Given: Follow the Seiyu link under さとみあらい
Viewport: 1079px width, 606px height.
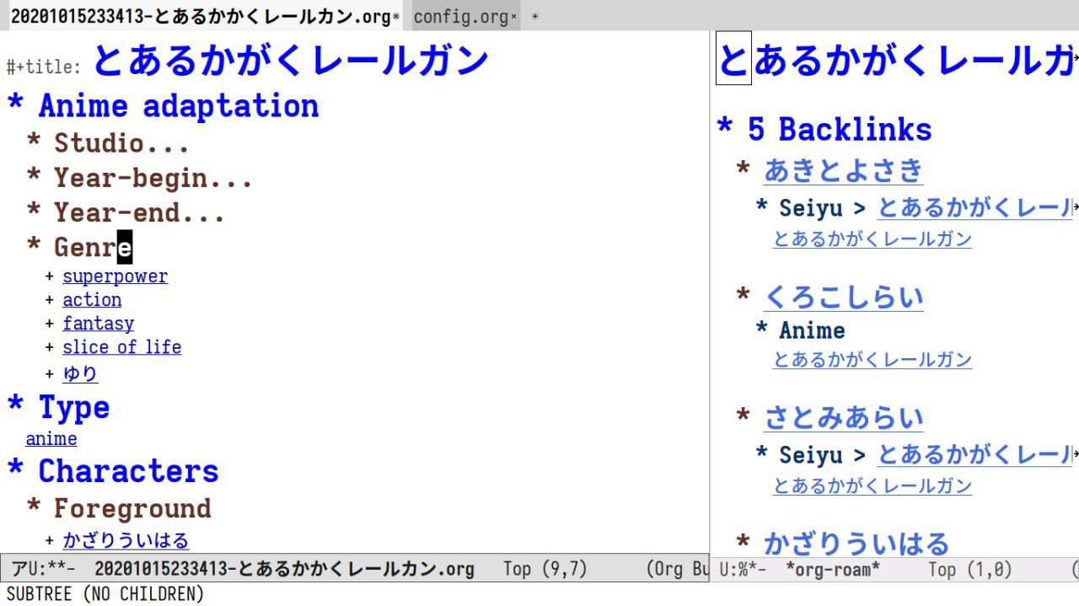Looking at the screenshot, I should (x=975, y=455).
